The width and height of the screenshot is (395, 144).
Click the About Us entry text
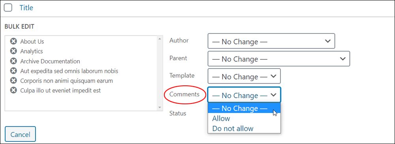click(32, 41)
